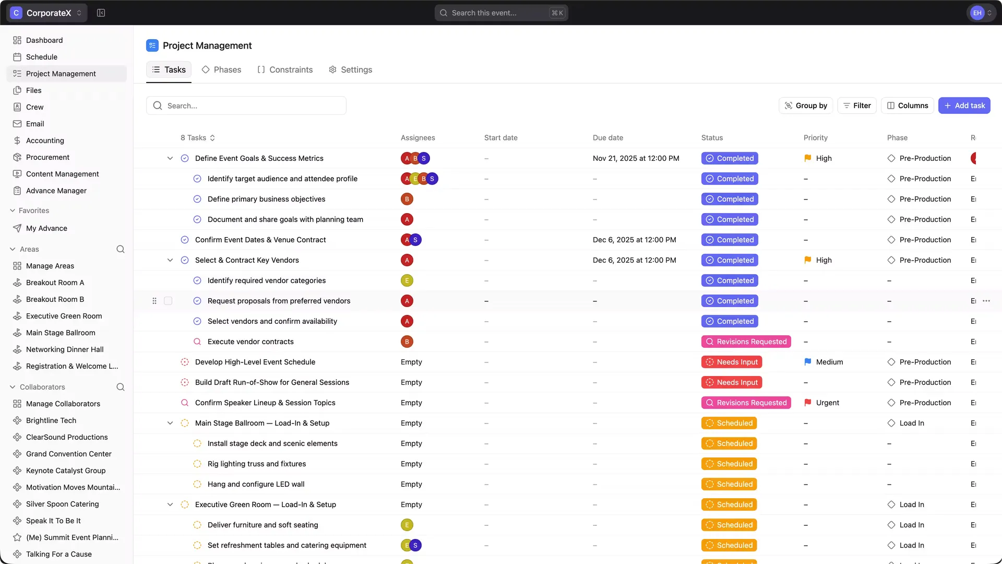
Task: Switch to the Constraints tab
Action: 285,69
